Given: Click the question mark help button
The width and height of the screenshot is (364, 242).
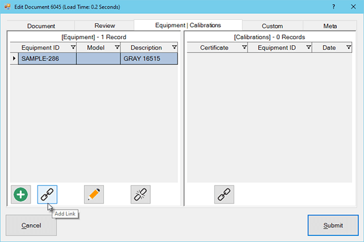Looking at the screenshot, I should pos(334,7).
